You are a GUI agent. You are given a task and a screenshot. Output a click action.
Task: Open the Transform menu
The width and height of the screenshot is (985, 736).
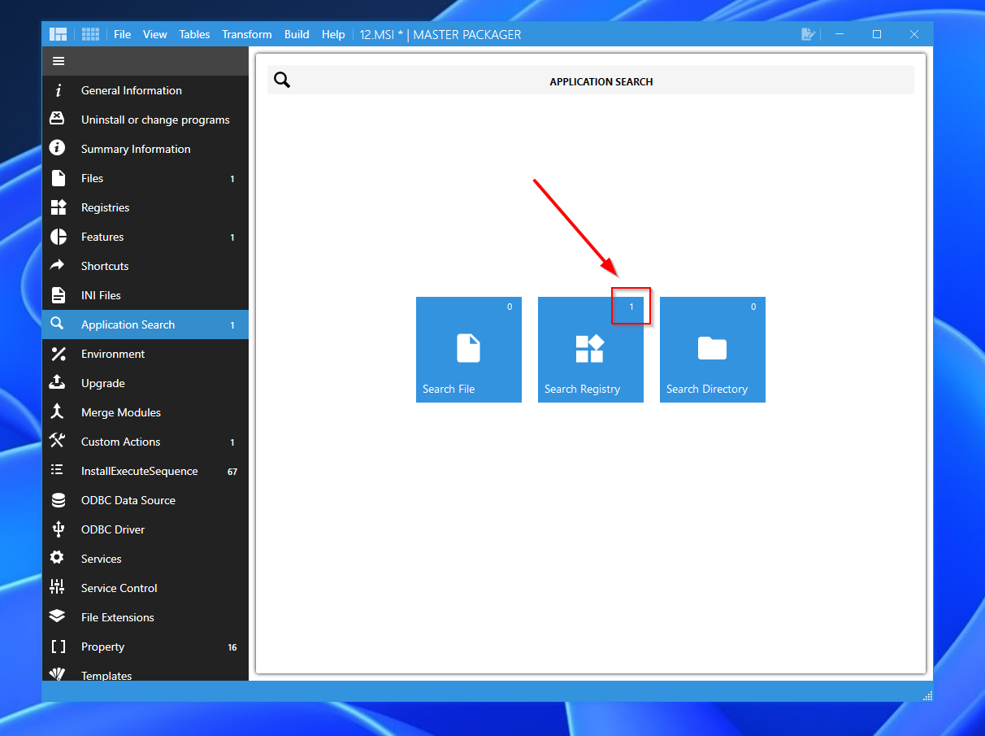point(247,34)
